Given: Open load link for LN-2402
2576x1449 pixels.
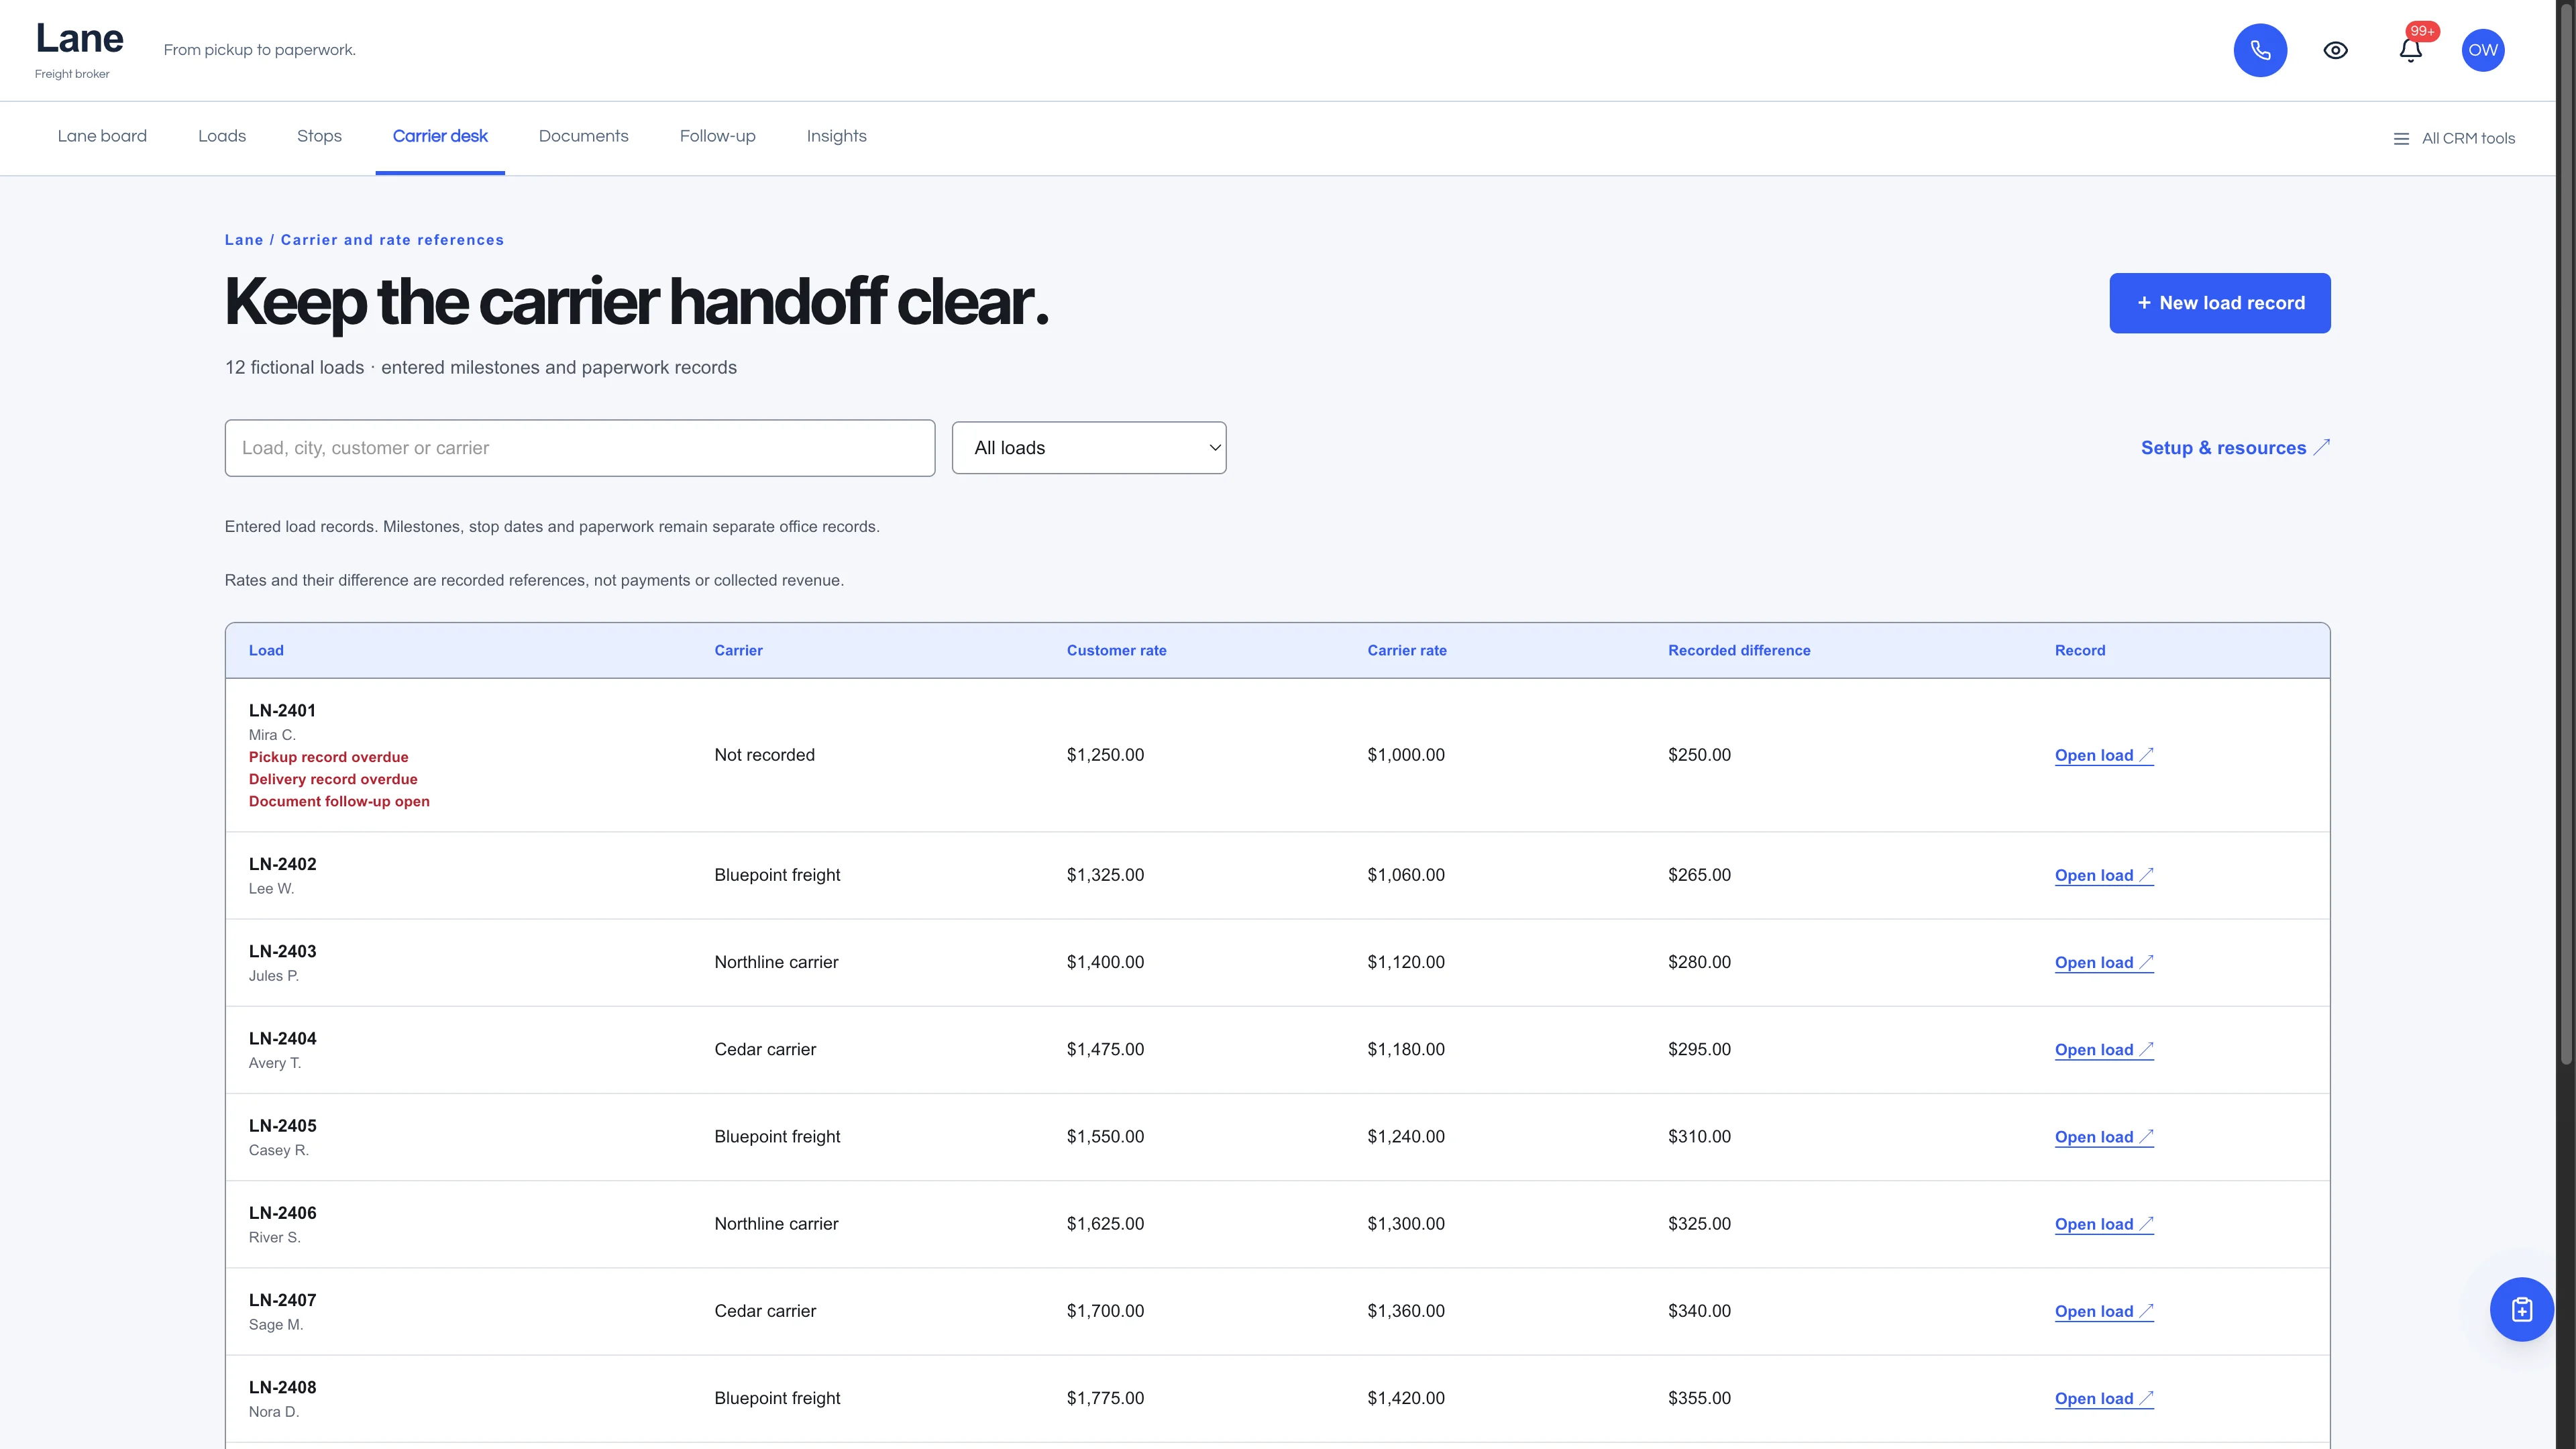Looking at the screenshot, I should coord(2104,875).
